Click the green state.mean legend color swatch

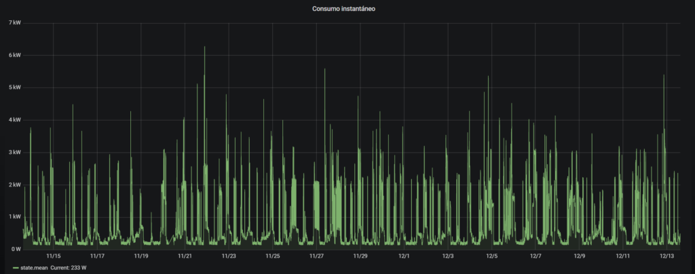16,268
